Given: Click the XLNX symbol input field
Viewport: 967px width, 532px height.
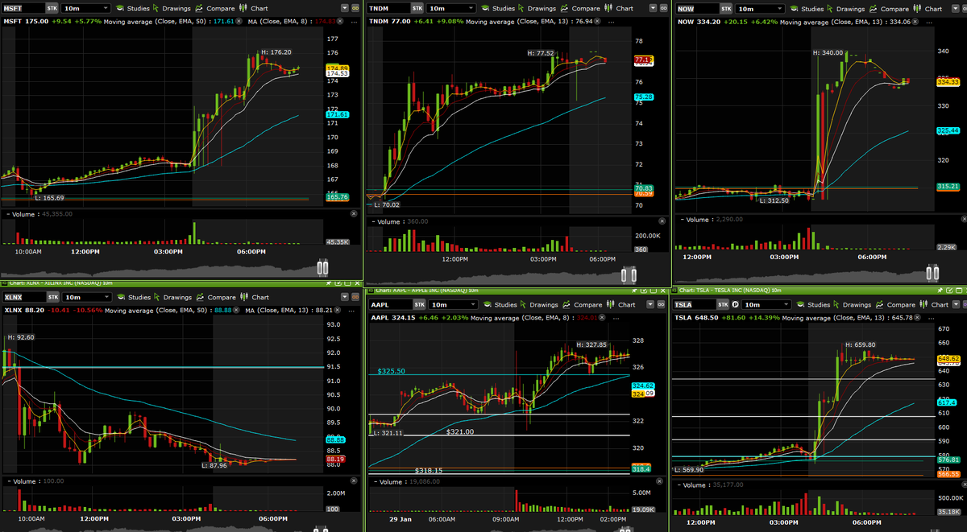Looking at the screenshot, I should point(24,297).
